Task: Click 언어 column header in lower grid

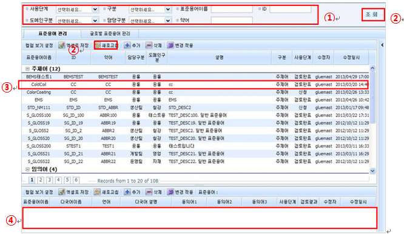Action: tap(106, 202)
